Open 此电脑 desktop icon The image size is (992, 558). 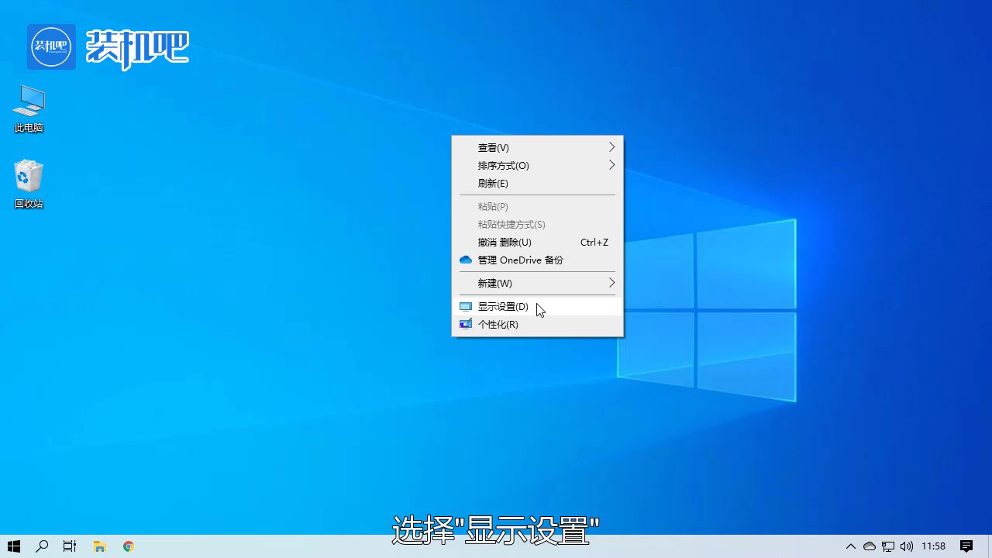click(29, 108)
